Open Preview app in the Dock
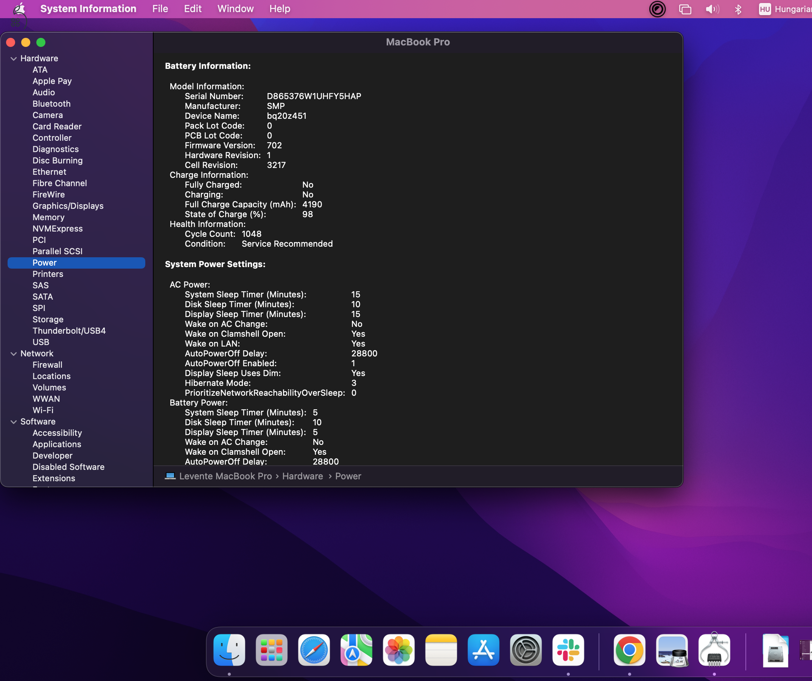The image size is (812, 681). click(x=672, y=650)
